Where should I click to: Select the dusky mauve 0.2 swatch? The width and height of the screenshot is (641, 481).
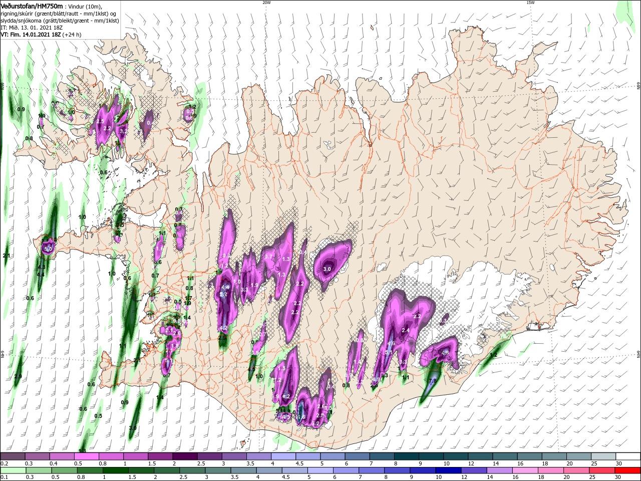[13, 456]
